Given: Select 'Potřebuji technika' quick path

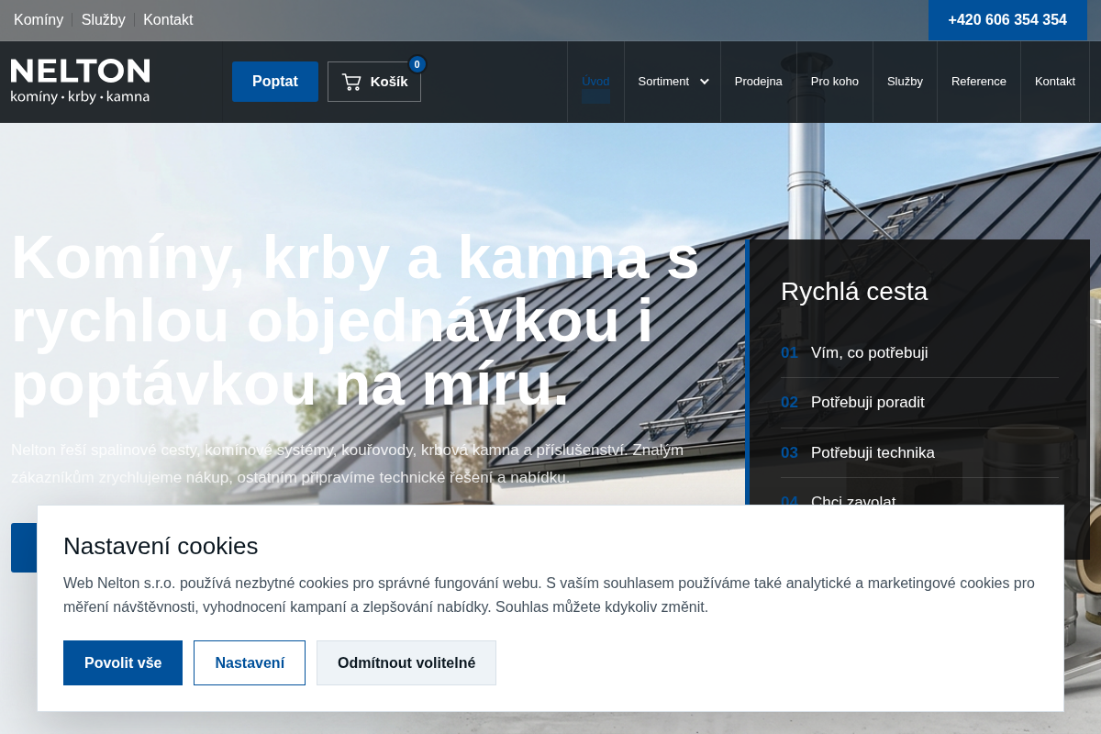Looking at the screenshot, I should (x=919, y=453).
